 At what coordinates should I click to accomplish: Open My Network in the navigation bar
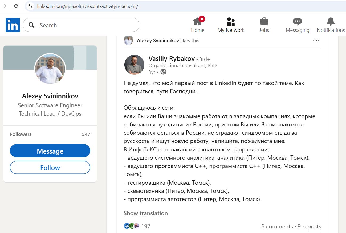point(231,25)
